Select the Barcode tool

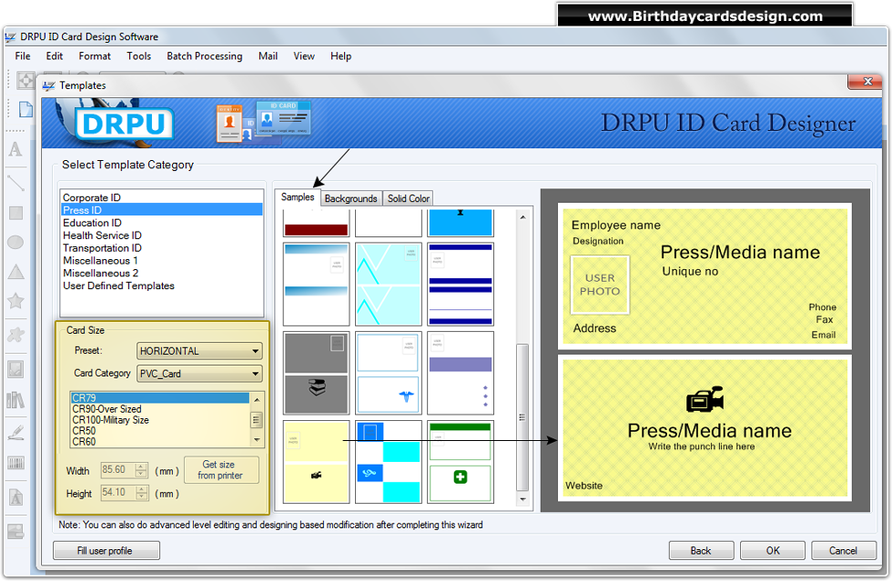pyautogui.click(x=15, y=464)
